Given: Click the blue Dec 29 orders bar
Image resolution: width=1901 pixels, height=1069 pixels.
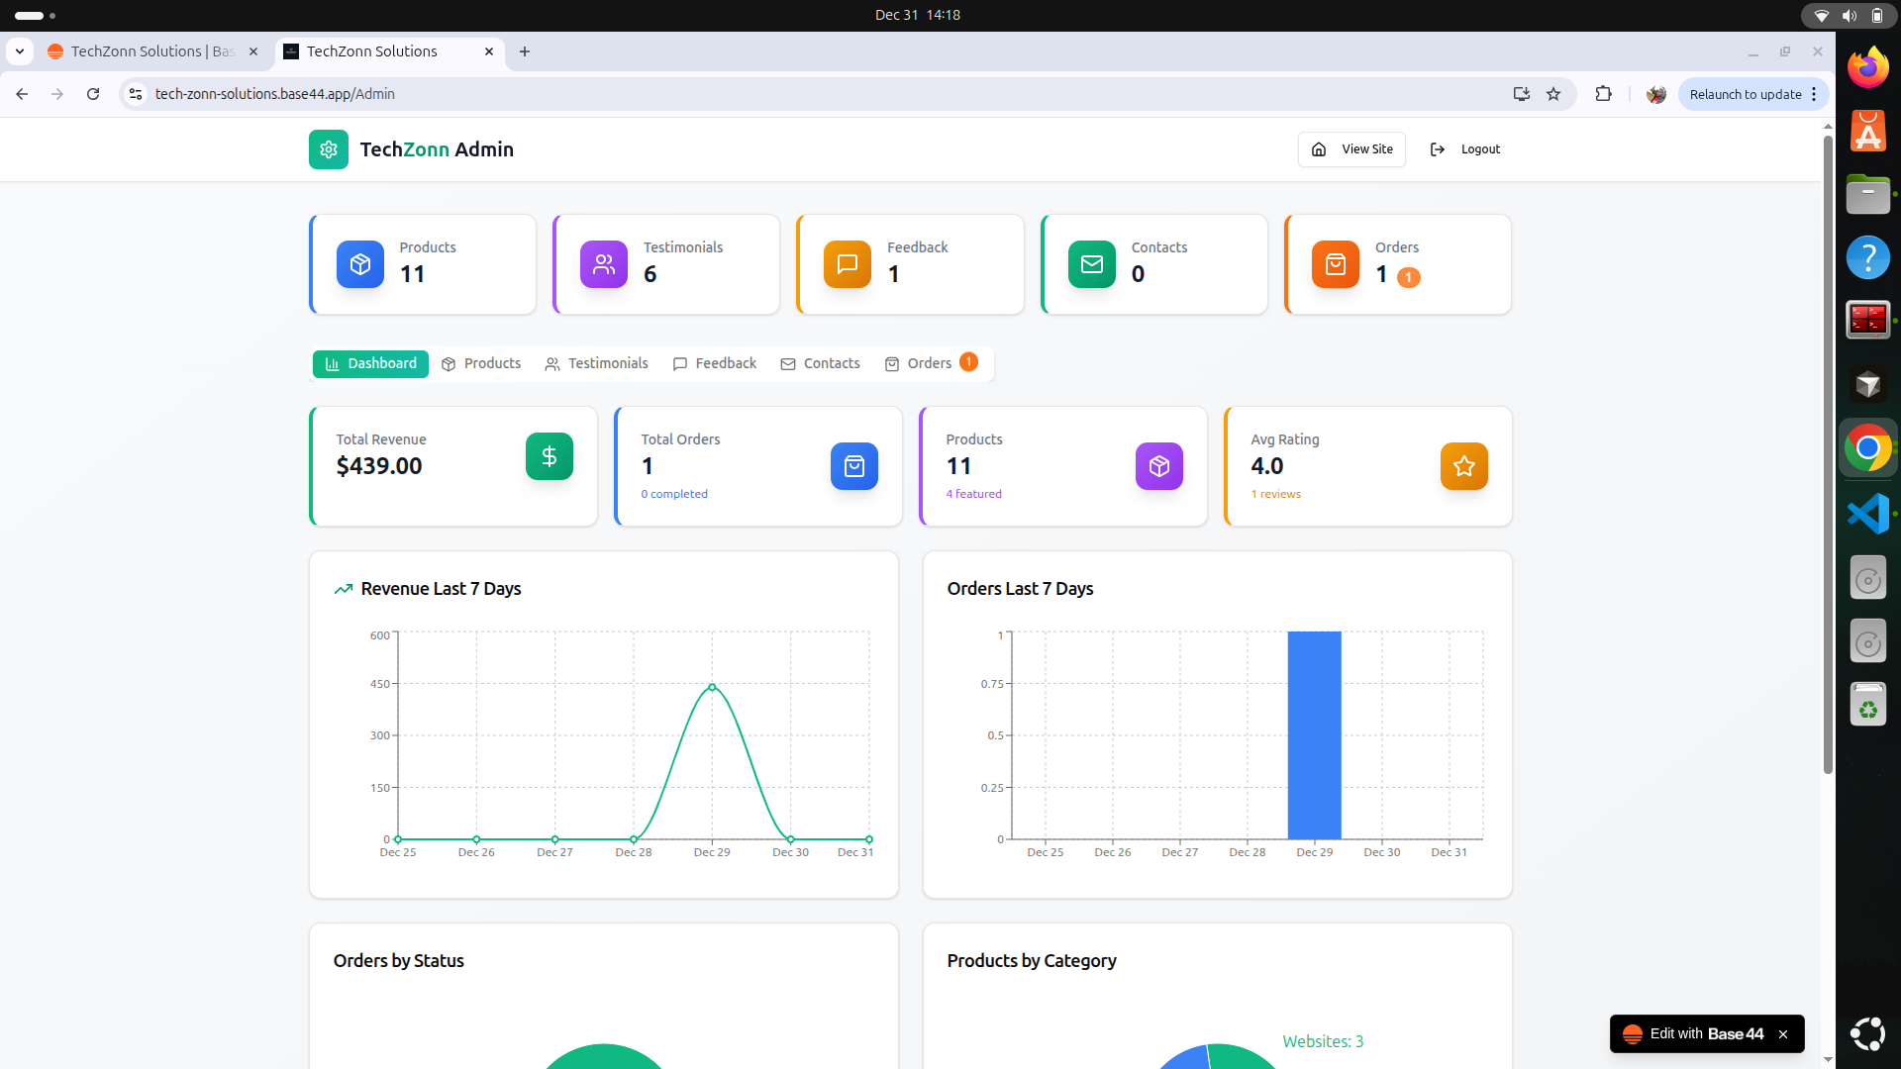Looking at the screenshot, I should pos(1314,735).
